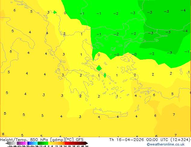This screenshot has width=191, height=147.
Task: Click the gray left arrow of the color scale
Action: [7, 143]
